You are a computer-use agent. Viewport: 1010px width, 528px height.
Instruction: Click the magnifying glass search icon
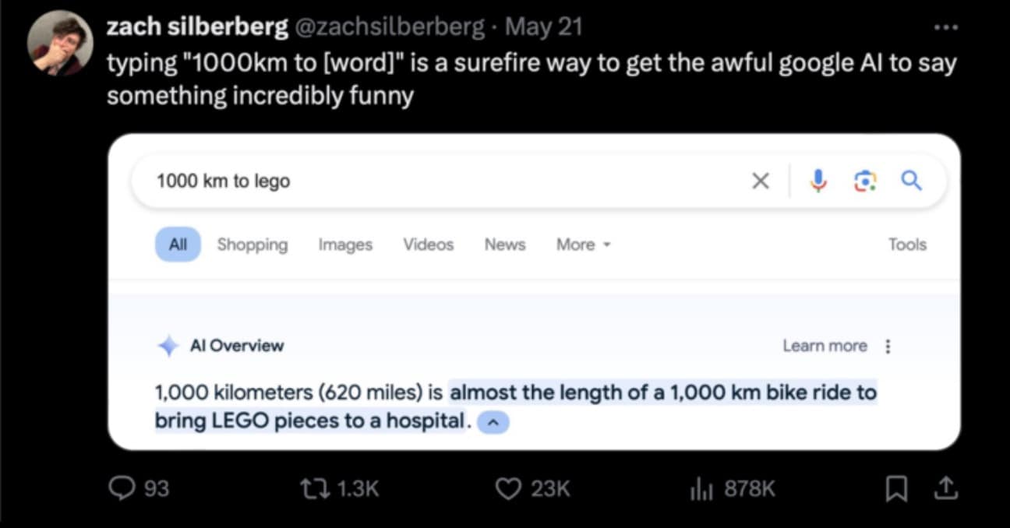point(911,181)
